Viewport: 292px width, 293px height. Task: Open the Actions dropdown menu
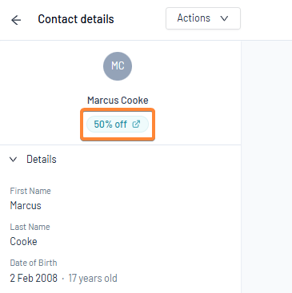(203, 18)
